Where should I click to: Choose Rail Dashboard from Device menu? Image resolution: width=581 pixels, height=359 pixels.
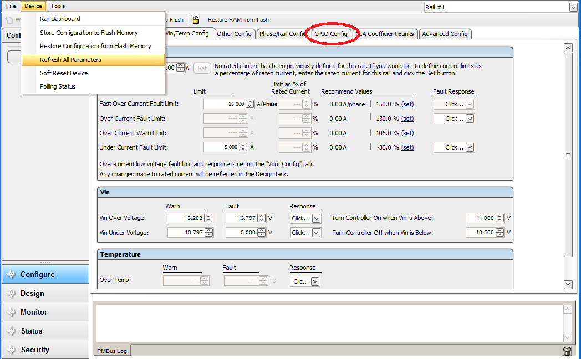point(93,19)
